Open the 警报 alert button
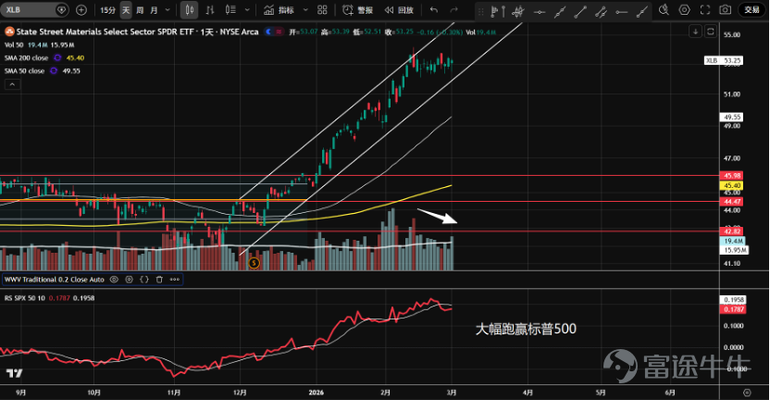The image size is (770, 400). (x=357, y=10)
